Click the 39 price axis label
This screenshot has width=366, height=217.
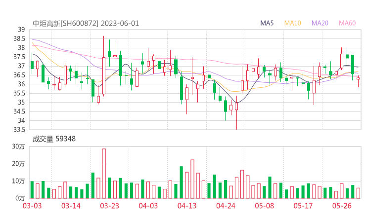[x=21, y=30]
